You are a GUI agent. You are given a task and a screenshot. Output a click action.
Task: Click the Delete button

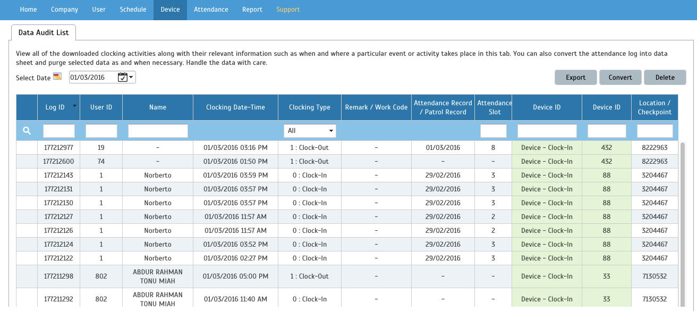pyautogui.click(x=665, y=78)
